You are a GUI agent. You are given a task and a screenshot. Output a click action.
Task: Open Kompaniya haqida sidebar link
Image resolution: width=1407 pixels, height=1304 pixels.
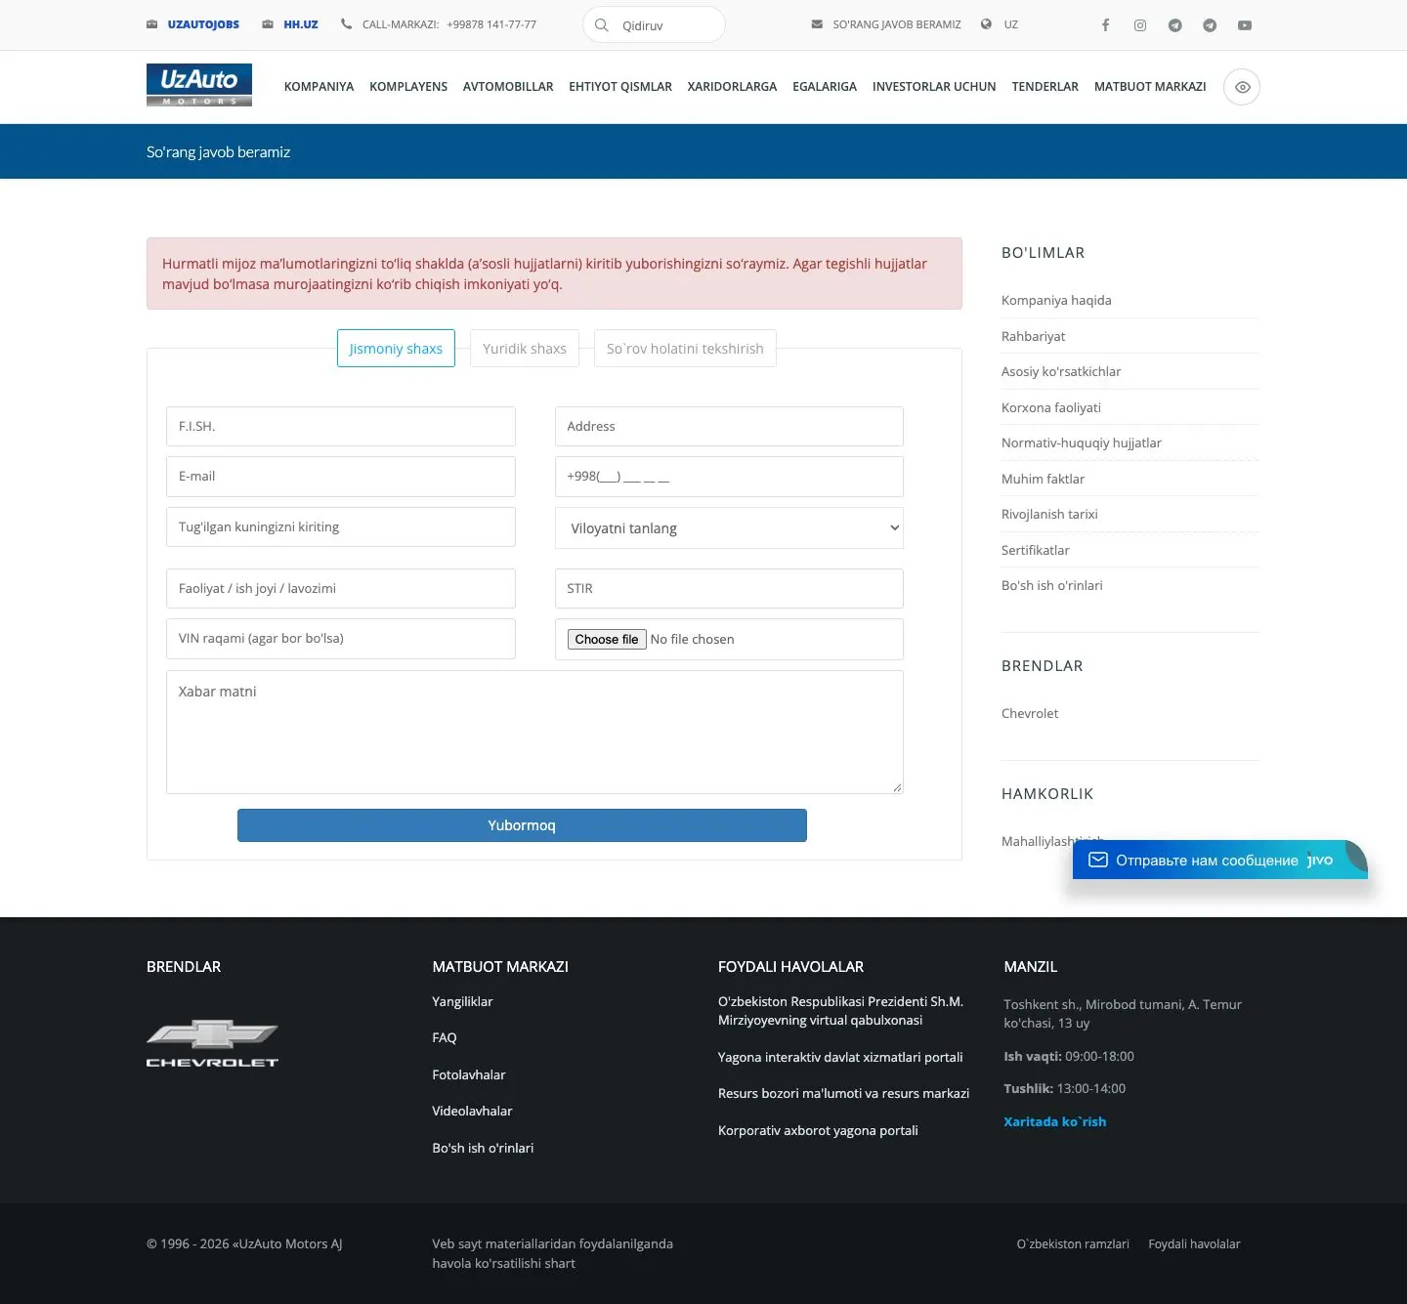coord(1056,300)
